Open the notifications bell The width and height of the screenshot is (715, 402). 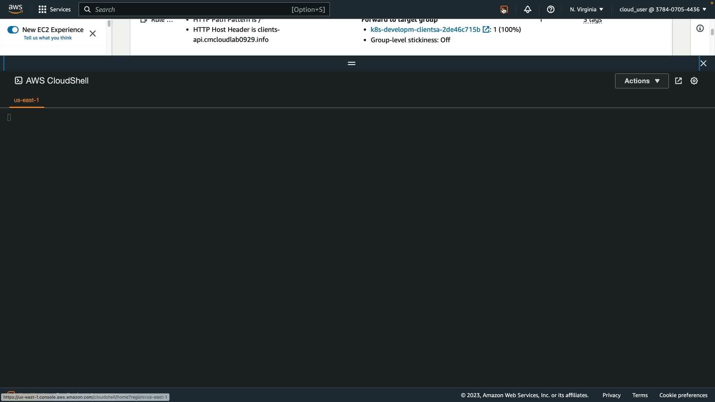[x=527, y=9]
